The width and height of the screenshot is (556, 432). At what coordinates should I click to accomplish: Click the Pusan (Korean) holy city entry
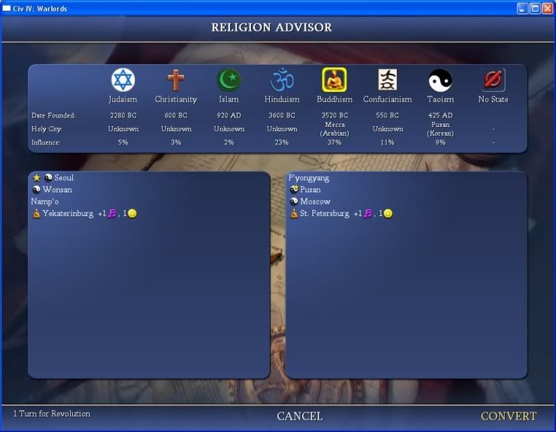[441, 129]
